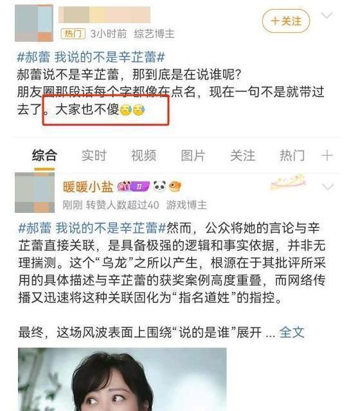Expand the chevron menu on 暖暖小盐's post
The width and height of the screenshot is (360, 411).
[x=328, y=187]
